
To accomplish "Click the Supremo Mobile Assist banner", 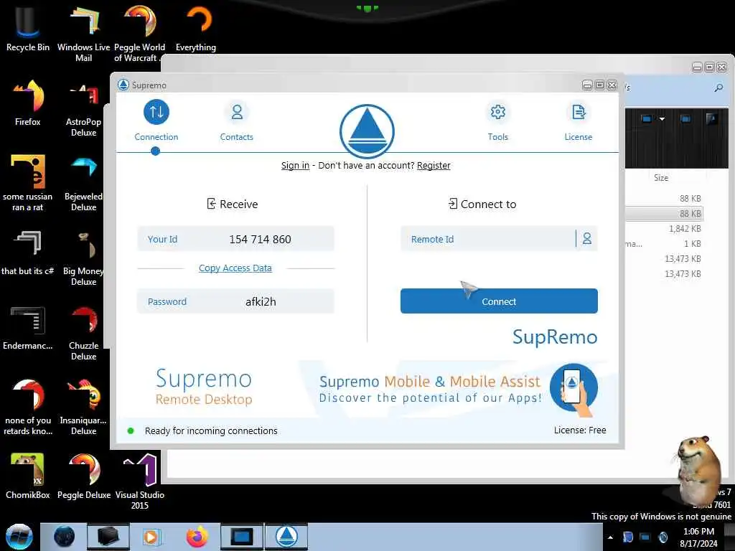I will 431,389.
